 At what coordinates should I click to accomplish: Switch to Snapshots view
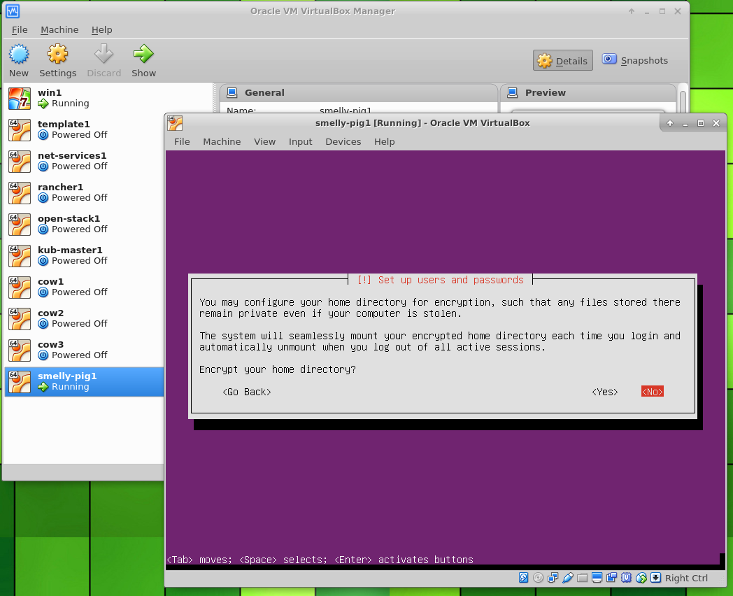(x=635, y=60)
